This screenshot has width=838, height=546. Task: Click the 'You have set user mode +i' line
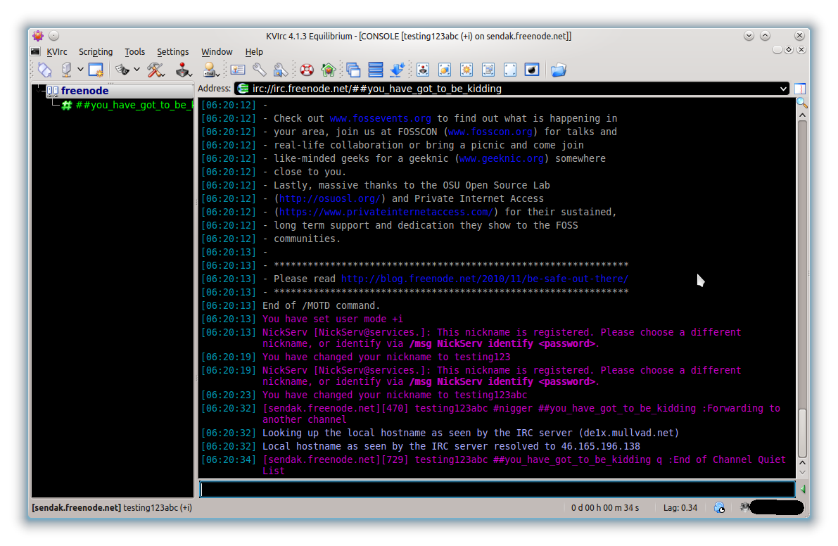click(332, 319)
